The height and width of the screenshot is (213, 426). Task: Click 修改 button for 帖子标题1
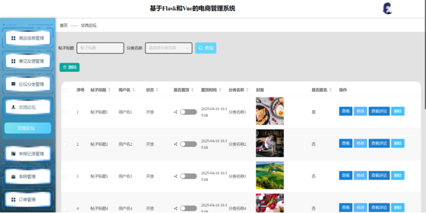tap(360, 111)
